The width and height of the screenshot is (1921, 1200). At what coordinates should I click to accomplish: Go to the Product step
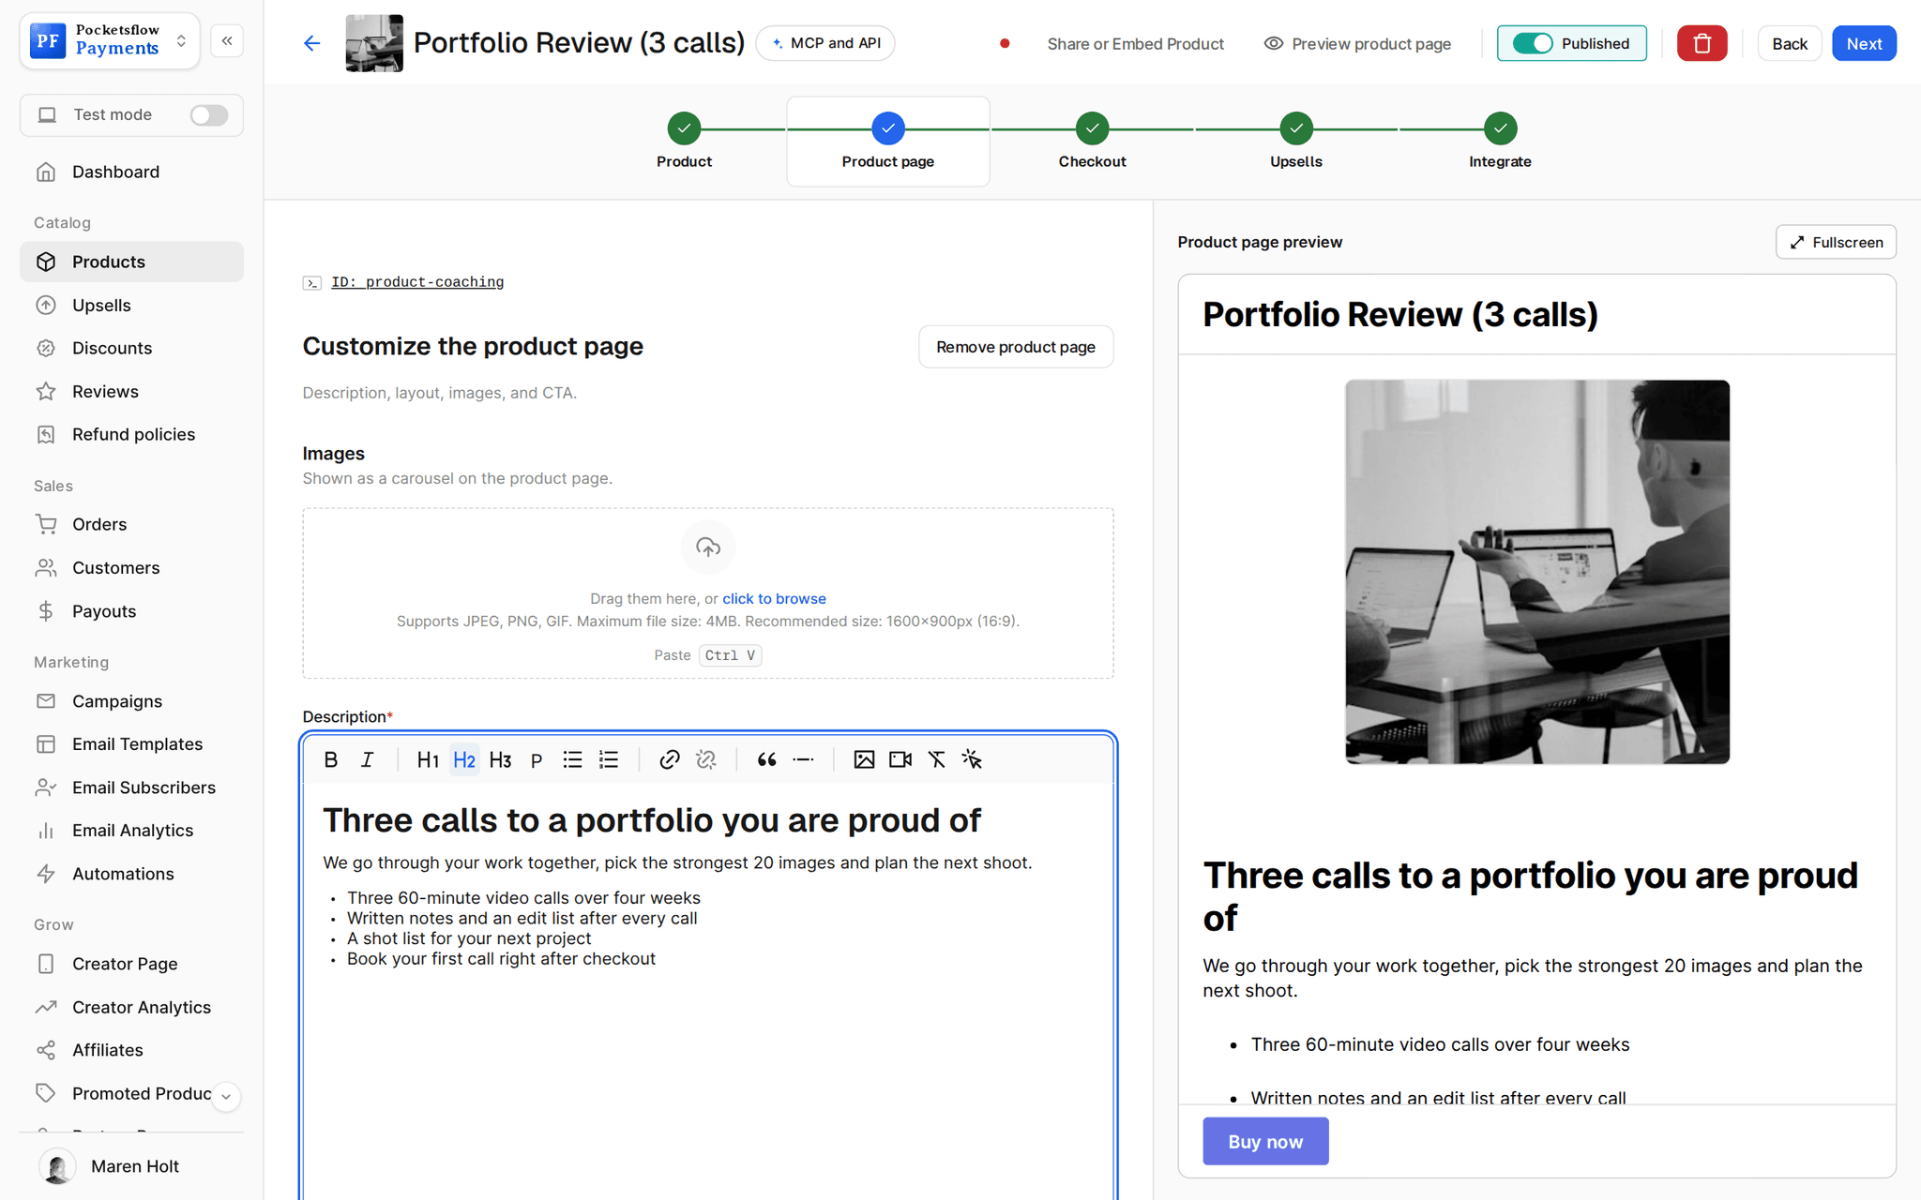pos(684,141)
